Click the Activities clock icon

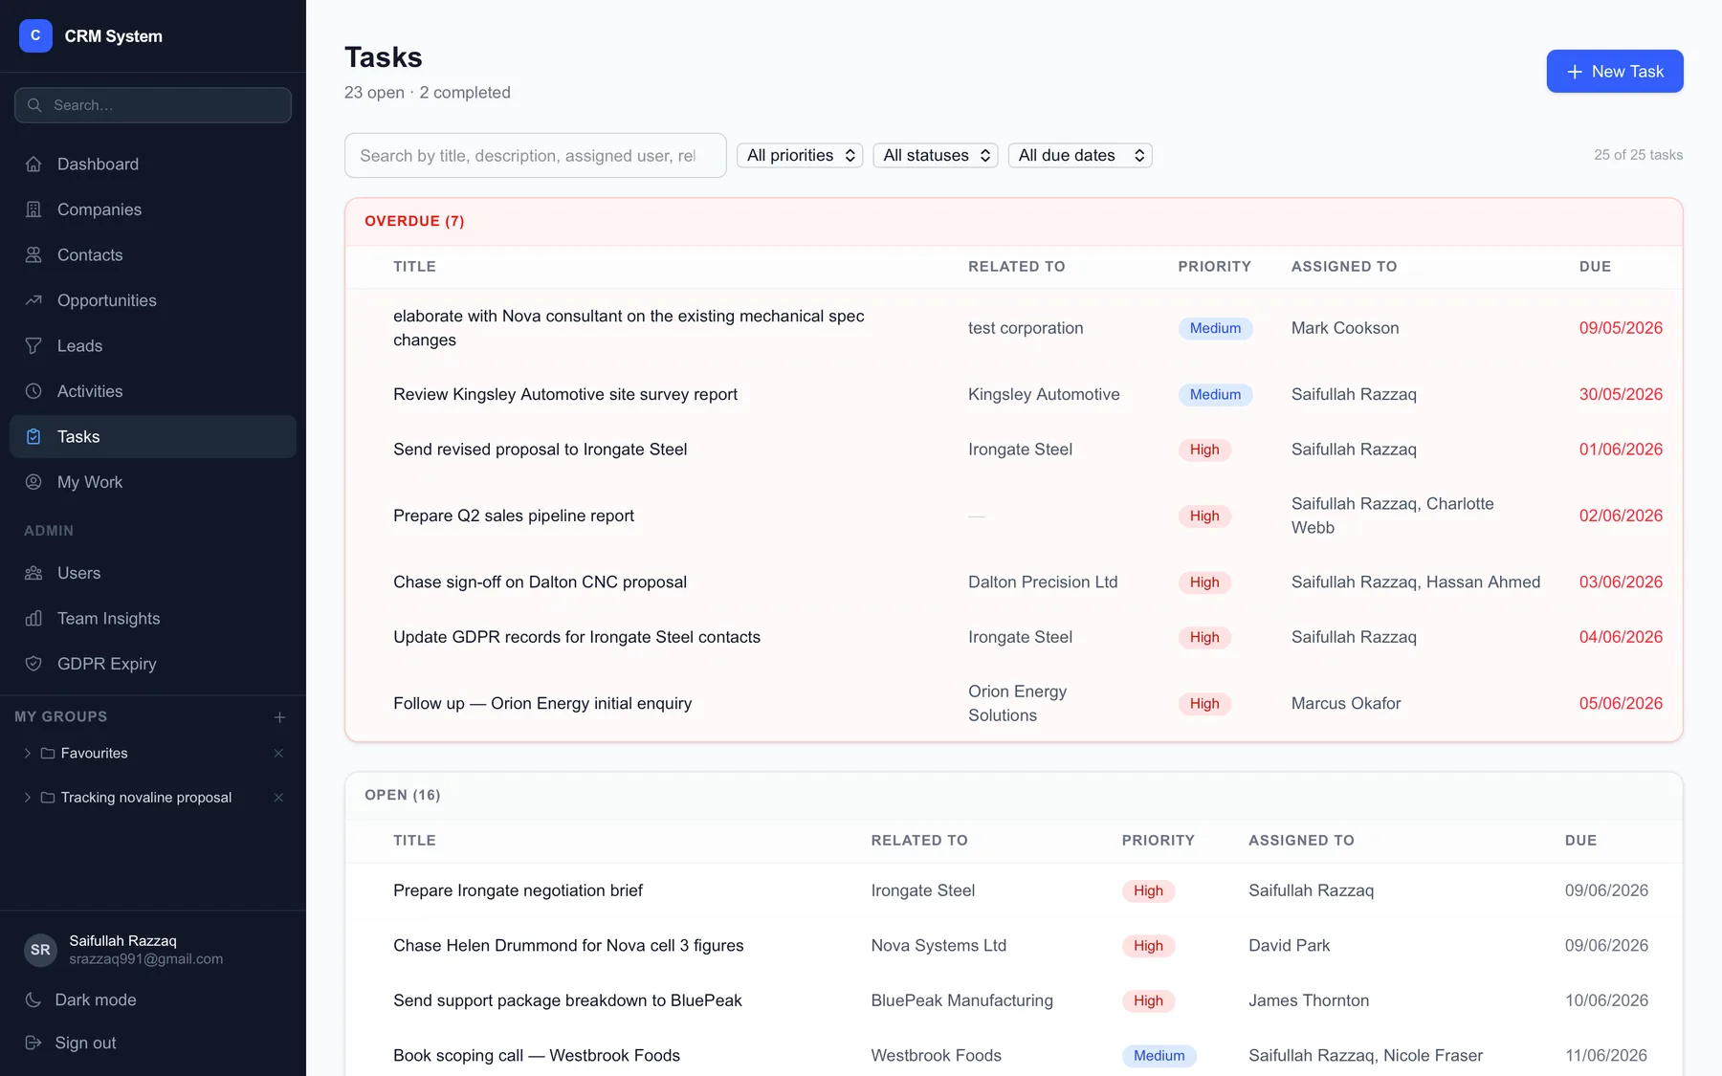pos(33,391)
